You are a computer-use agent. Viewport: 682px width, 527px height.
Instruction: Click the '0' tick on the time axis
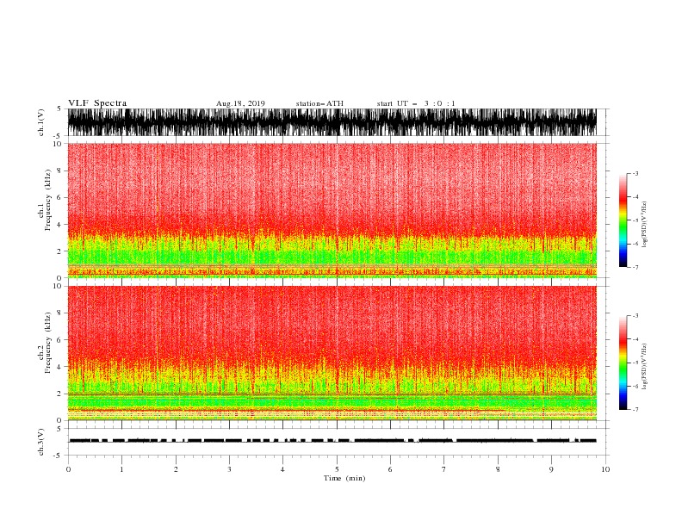click(x=68, y=469)
